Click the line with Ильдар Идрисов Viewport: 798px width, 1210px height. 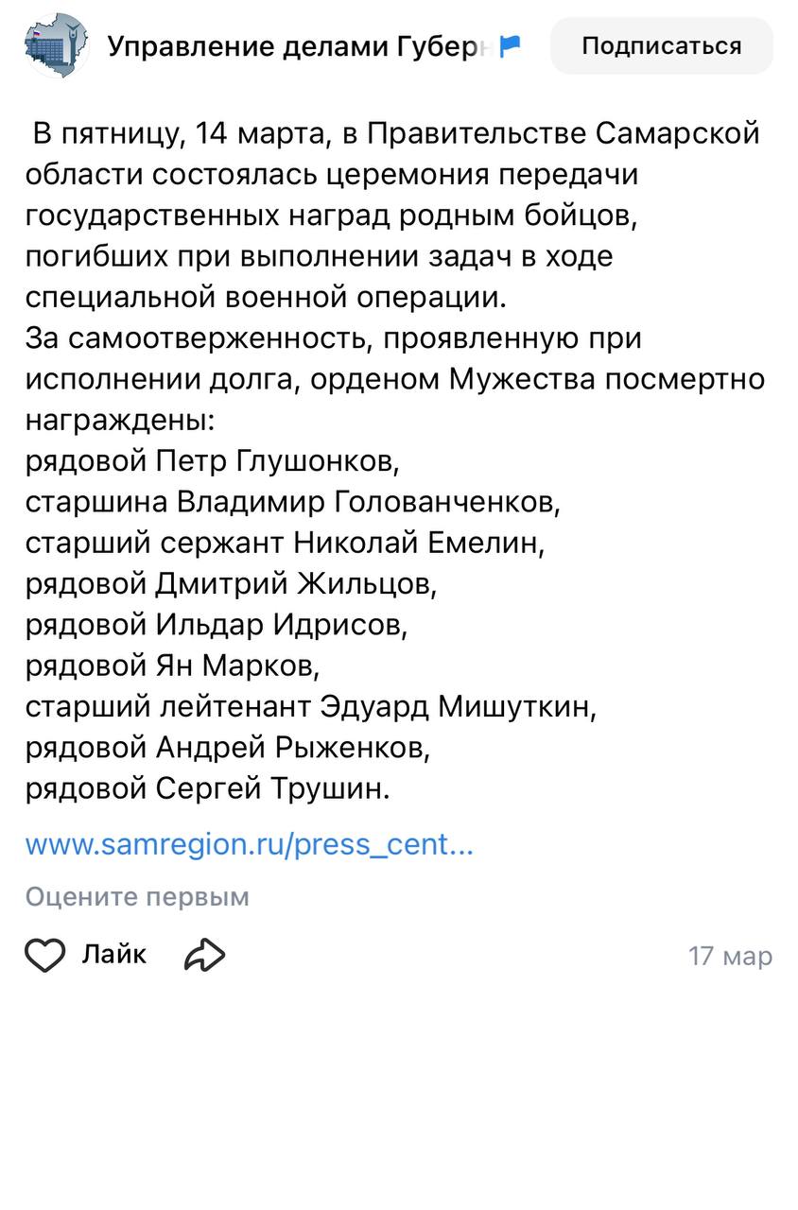pos(221,625)
